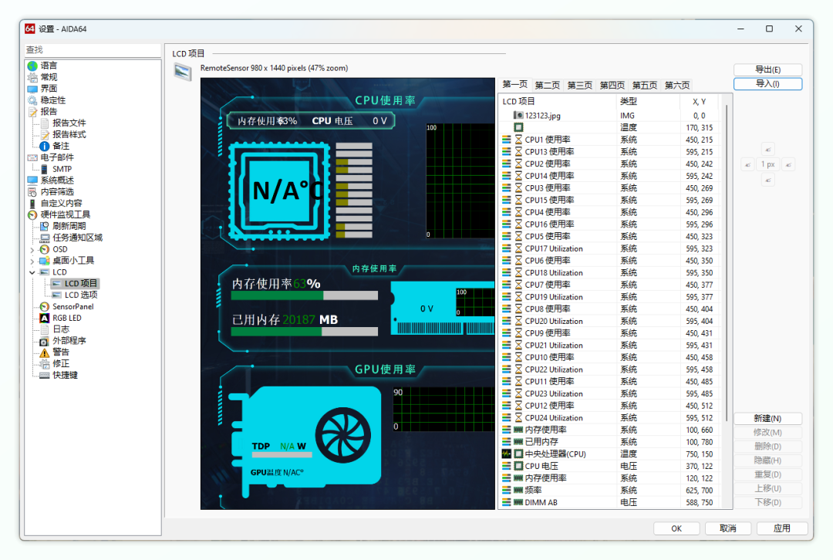
Task: Click the 系统概述 monitor icon
Action: click(x=32, y=180)
